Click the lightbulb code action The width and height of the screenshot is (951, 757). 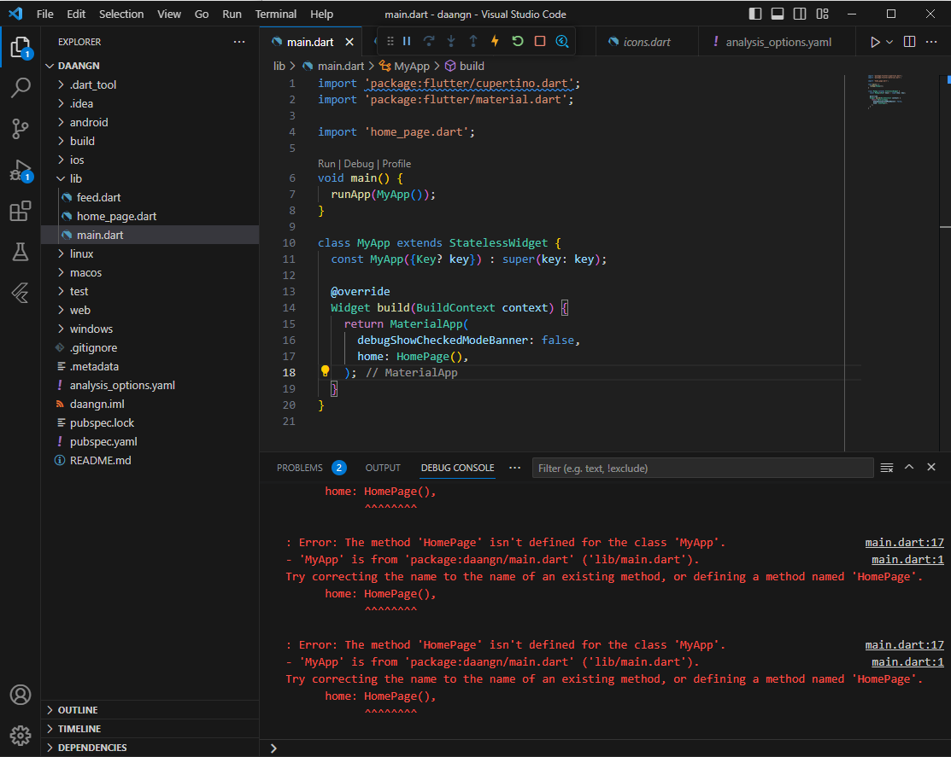325,370
